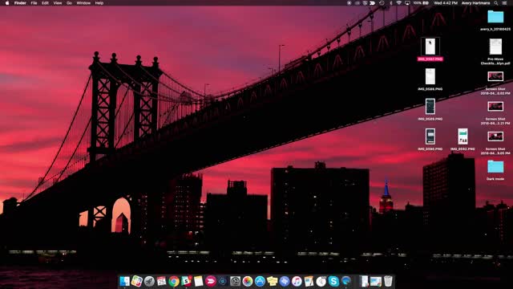Screen dimensions: 513x289
Task: Select Screen Shot file ending 9.05 PM
Action: [x=495, y=143]
